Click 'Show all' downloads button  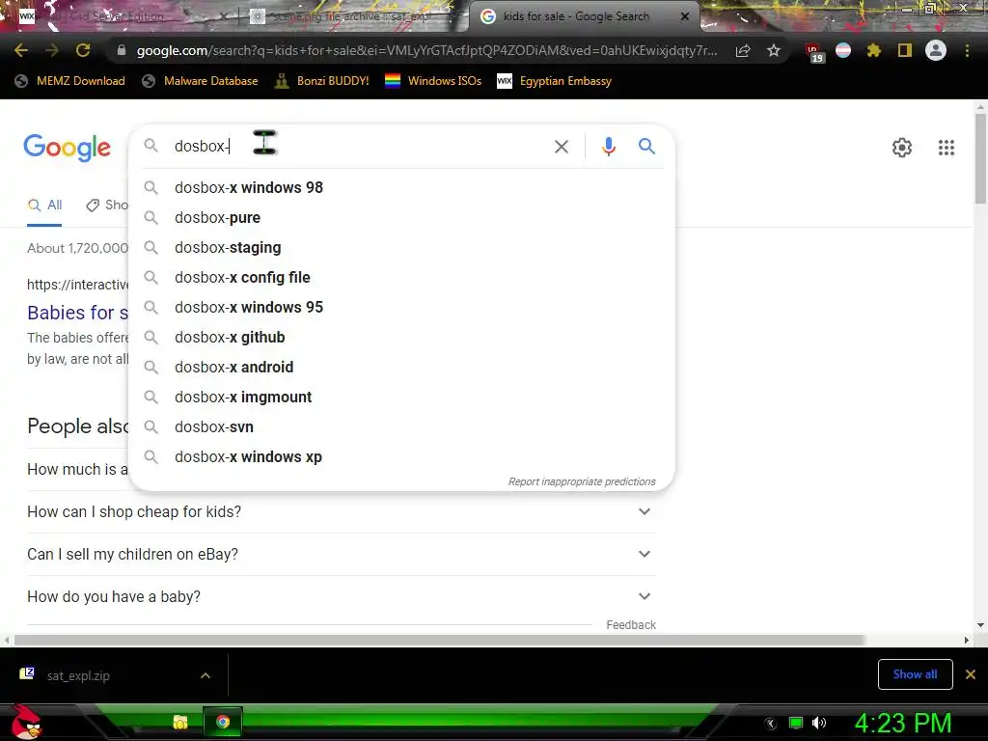[x=915, y=674]
